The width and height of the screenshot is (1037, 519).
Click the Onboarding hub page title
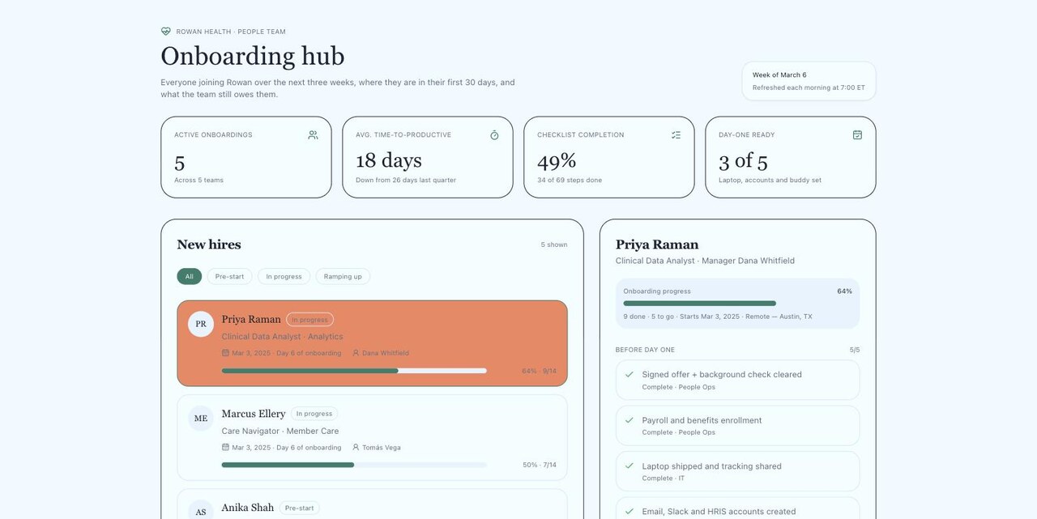253,56
